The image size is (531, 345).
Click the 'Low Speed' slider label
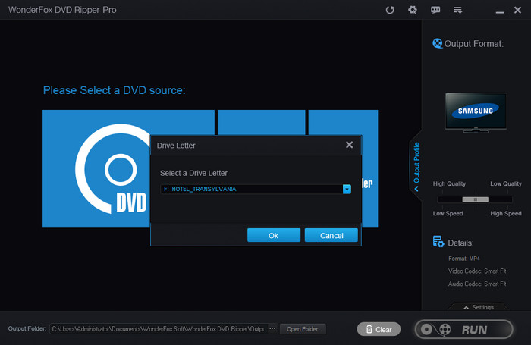(x=448, y=213)
